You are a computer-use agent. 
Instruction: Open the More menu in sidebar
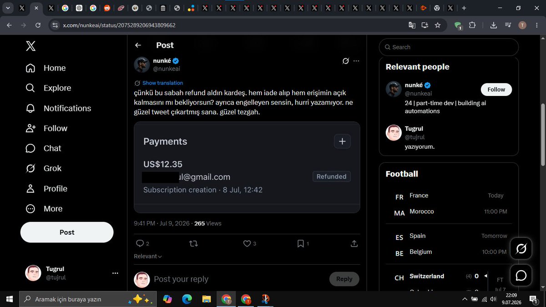point(44,209)
